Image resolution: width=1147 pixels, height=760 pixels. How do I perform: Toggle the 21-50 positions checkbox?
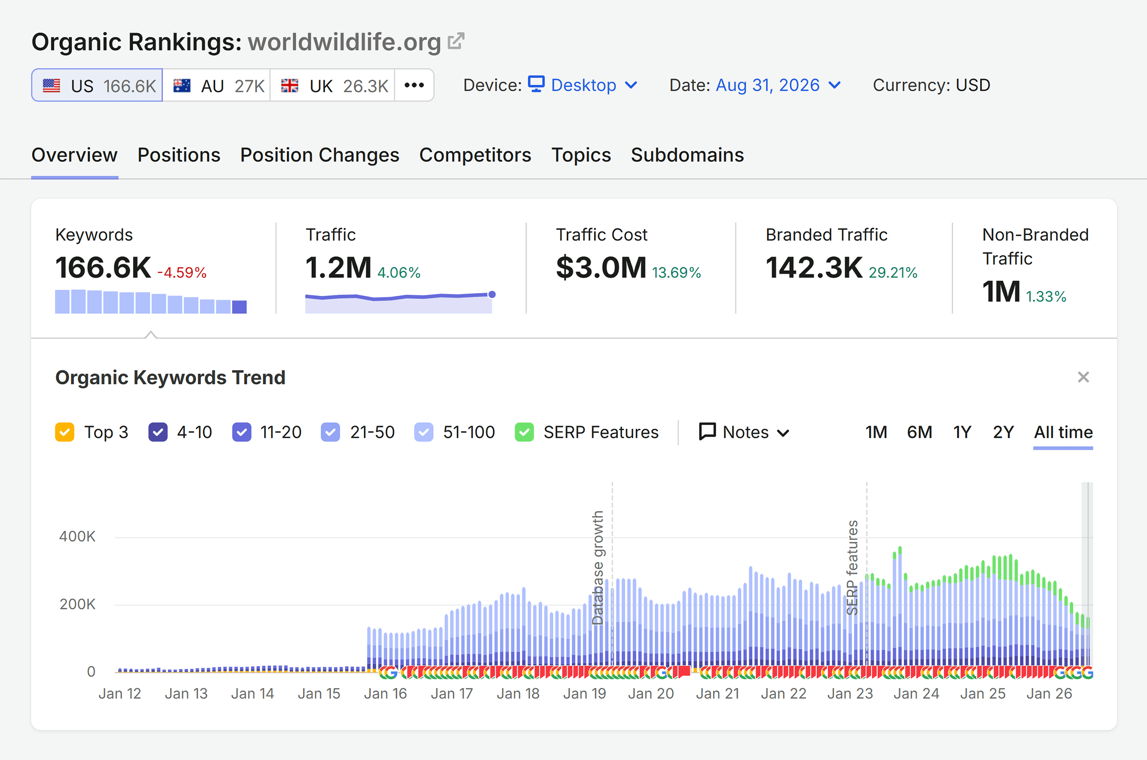pyautogui.click(x=330, y=432)
